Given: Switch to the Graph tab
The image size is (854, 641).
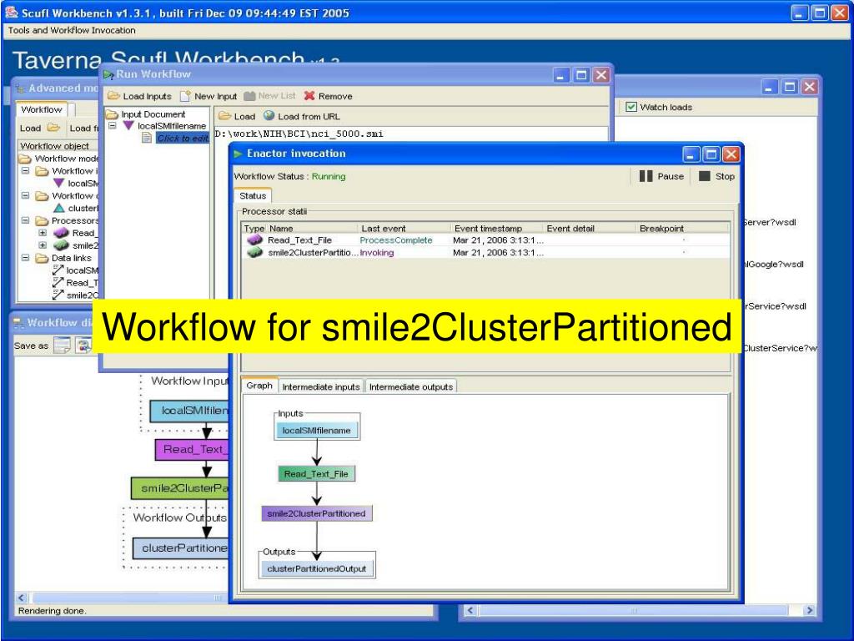Looking at the screenshot, I should point(259,386).
